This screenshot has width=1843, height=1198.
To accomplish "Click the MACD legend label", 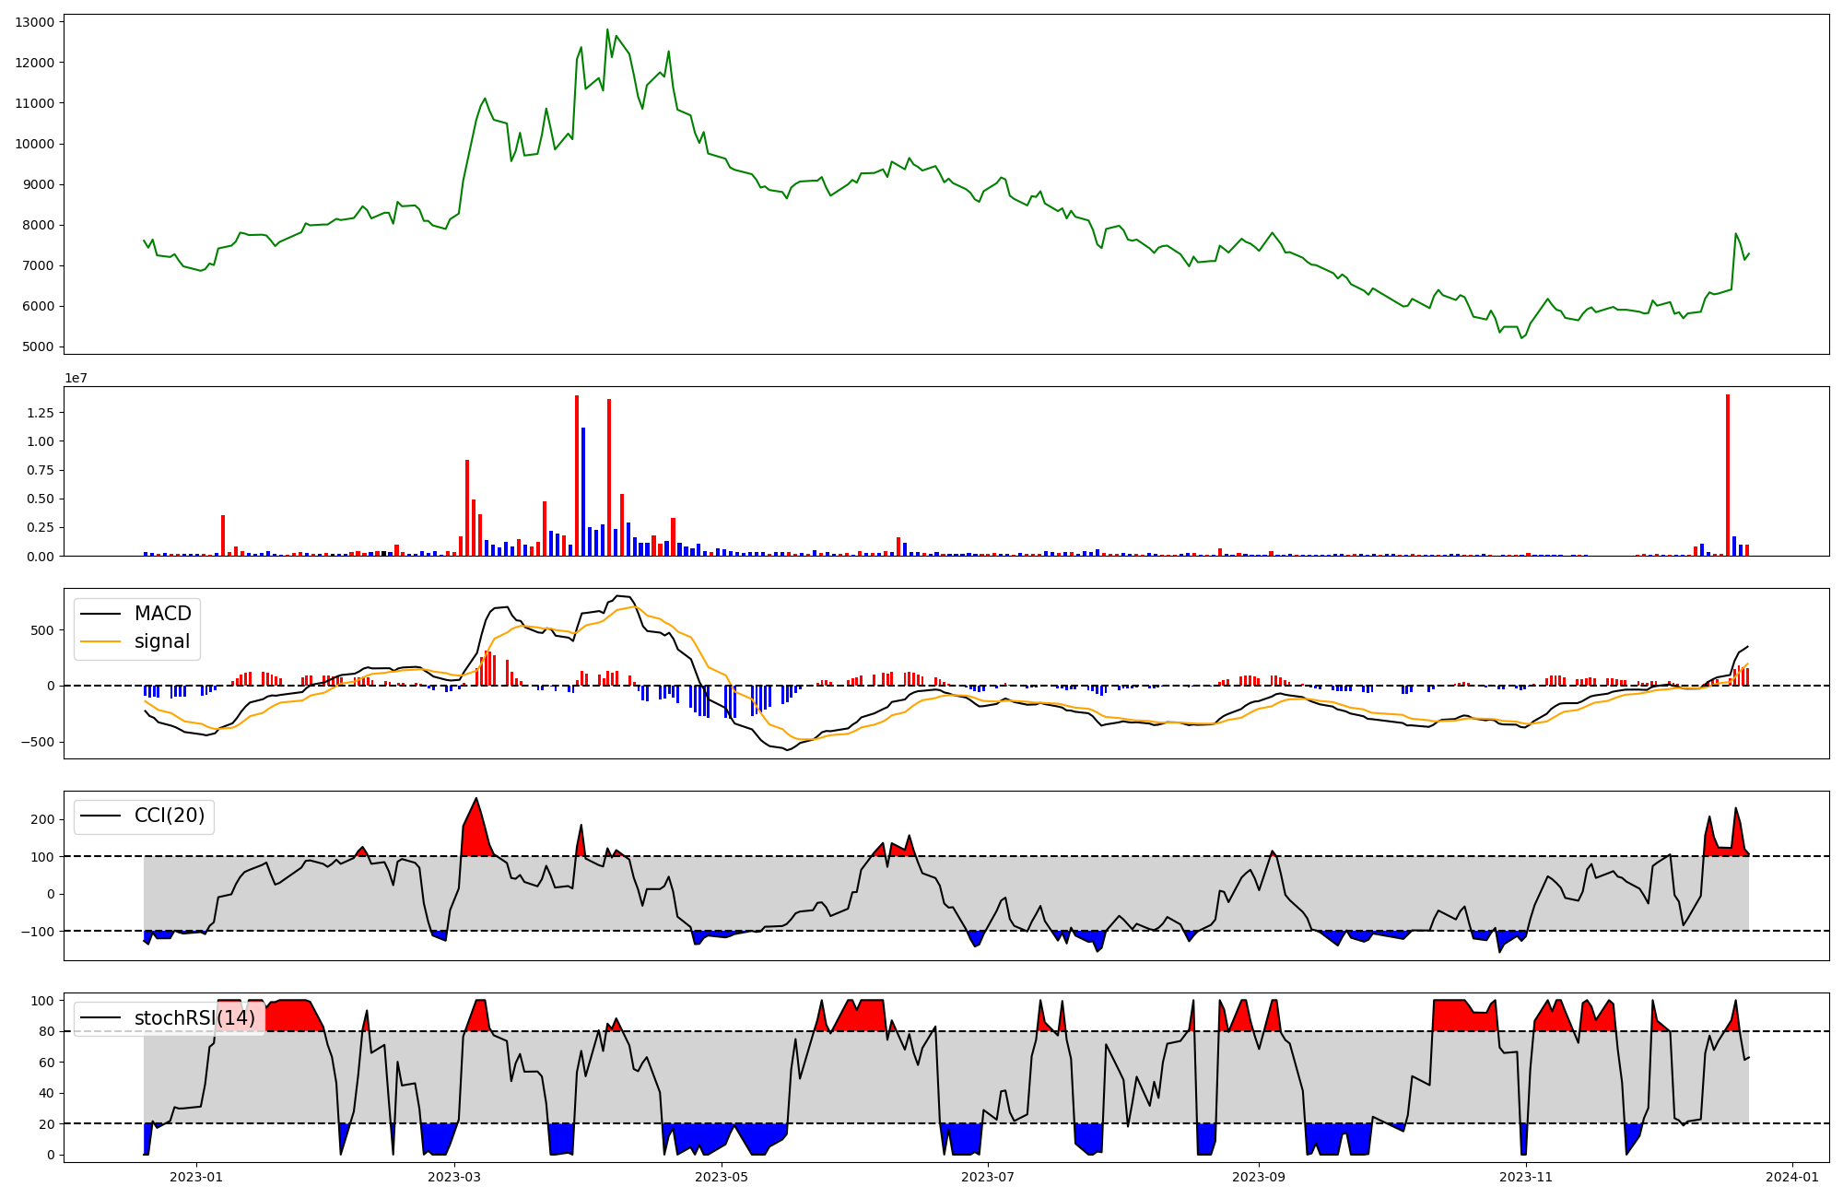I will pos(162,614).
